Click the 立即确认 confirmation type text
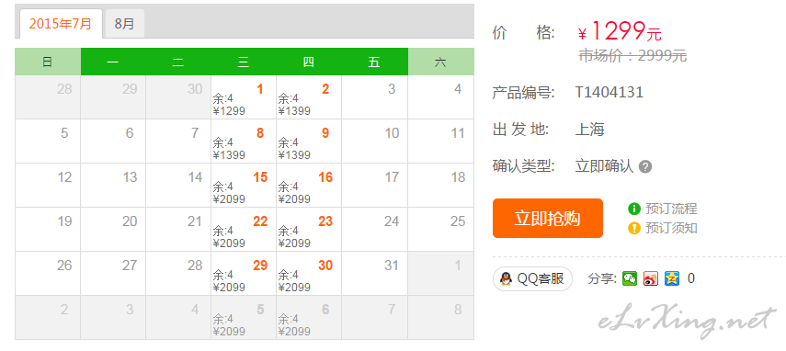This screenshot has width=786, height=351. (x=604, y=166)
